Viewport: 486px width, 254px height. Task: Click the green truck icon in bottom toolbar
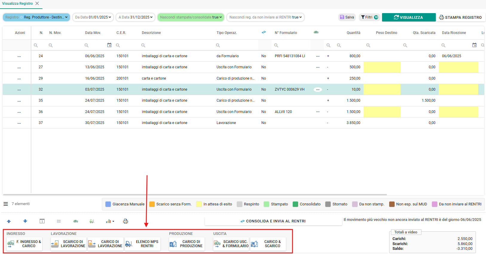coord(76,221)
